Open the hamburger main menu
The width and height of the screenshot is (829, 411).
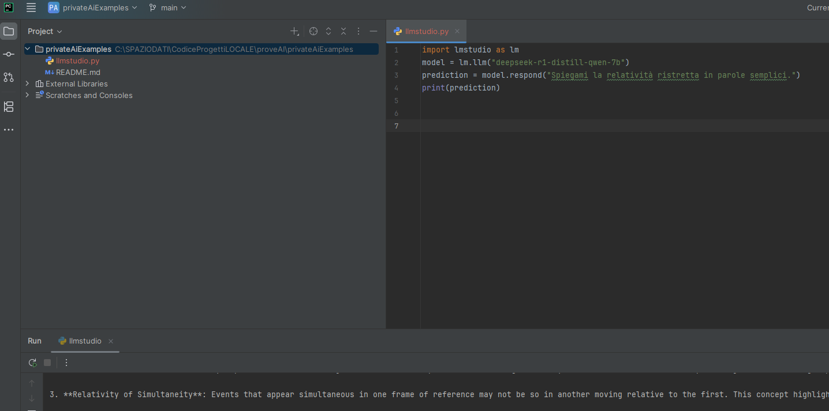pos(31,7)
